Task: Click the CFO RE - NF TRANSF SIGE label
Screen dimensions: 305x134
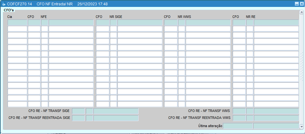Action: tap(49, 111)
